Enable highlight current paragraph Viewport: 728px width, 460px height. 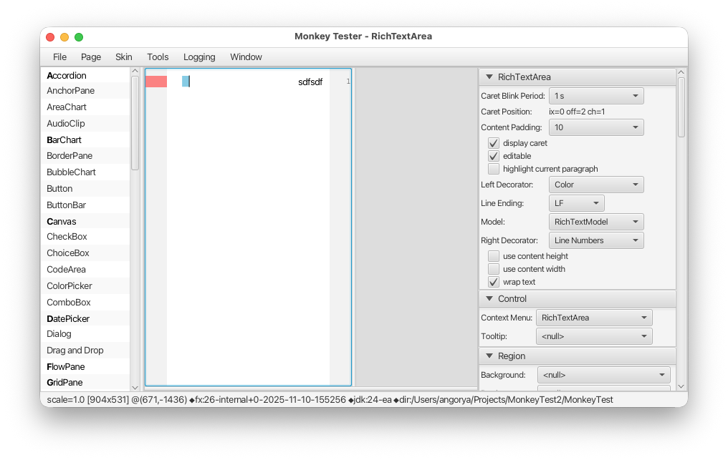pyautogui.click(x=494, y=169)
